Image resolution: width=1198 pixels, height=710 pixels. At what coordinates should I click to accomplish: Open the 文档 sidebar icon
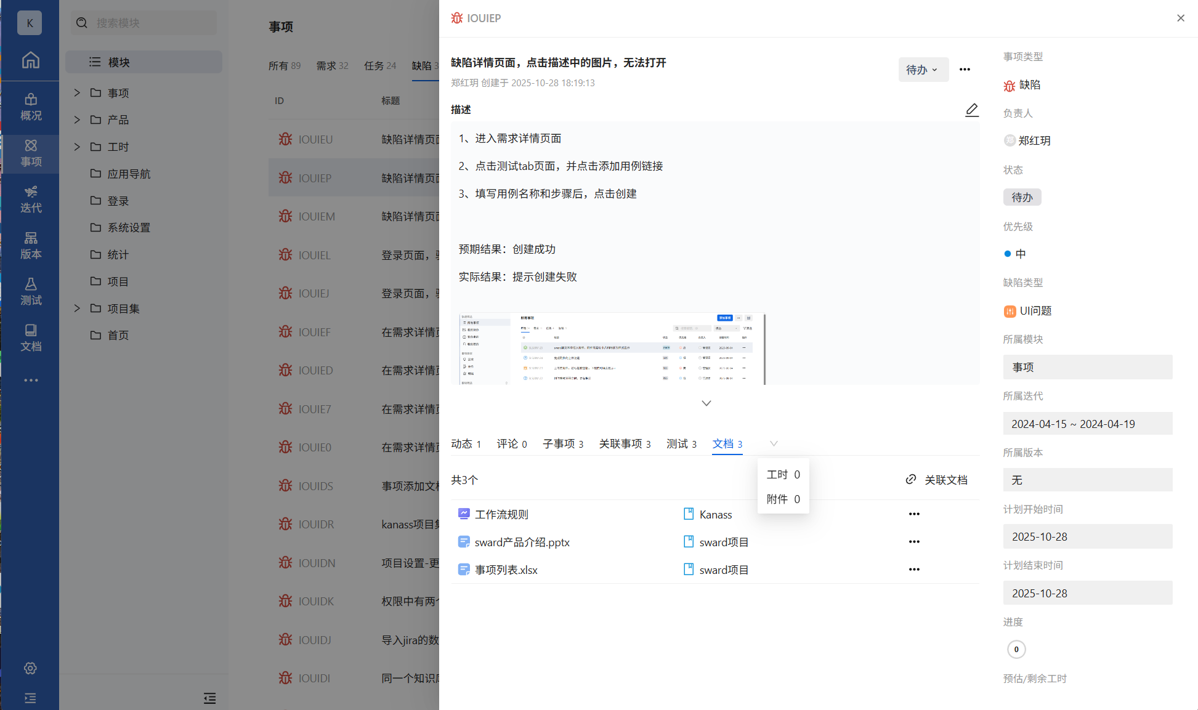click(x=30, y=337)
